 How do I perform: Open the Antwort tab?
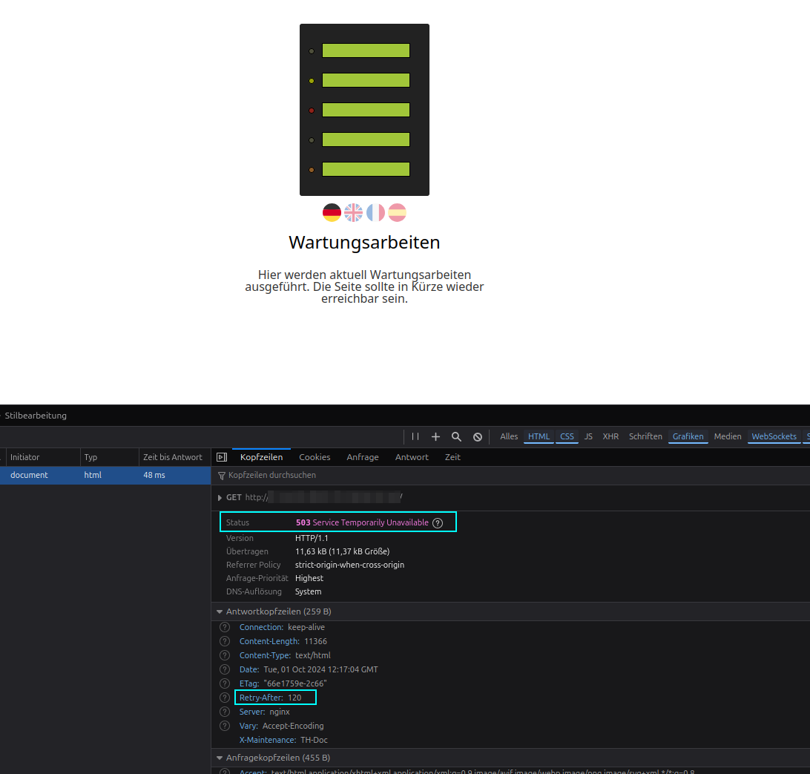[412, 457]
